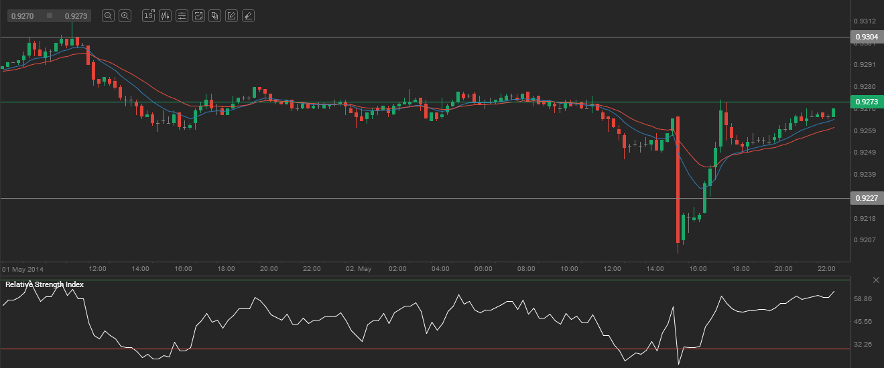Click the 16:00 label on second day
The image size is (884, 368).
click(698, 268)
